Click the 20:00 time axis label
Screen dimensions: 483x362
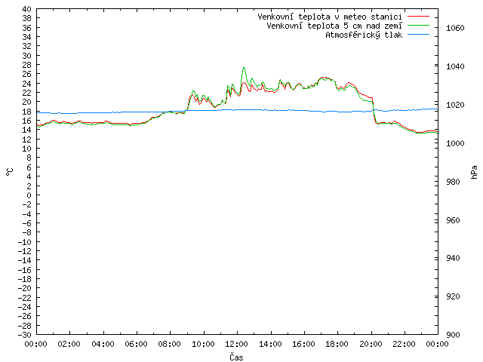(x=371, y=344)
